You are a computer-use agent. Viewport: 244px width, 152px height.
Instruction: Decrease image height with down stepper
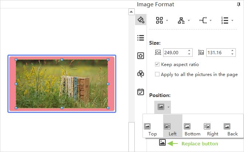click(x=232, y=54)
